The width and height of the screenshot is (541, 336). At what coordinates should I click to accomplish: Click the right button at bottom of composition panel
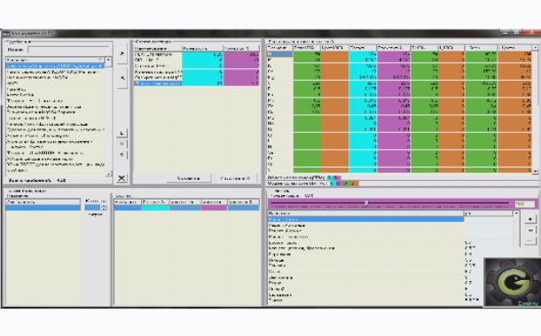(235, 178)
